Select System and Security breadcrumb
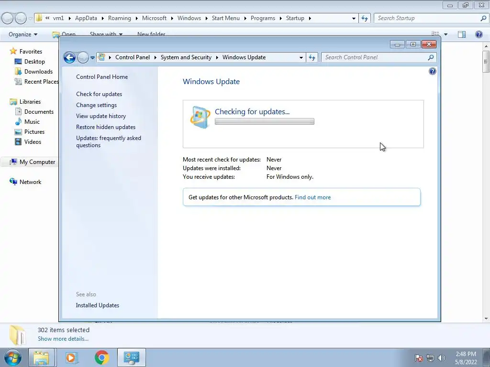 tap(186, 57)
